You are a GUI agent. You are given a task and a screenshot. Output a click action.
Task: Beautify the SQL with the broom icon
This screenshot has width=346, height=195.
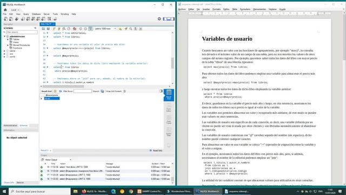coord(126,29)
